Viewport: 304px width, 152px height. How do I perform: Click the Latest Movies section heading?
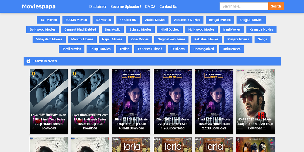(45, 61)
